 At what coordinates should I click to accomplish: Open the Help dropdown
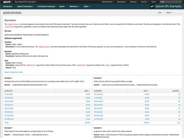(x=154, y=2)
